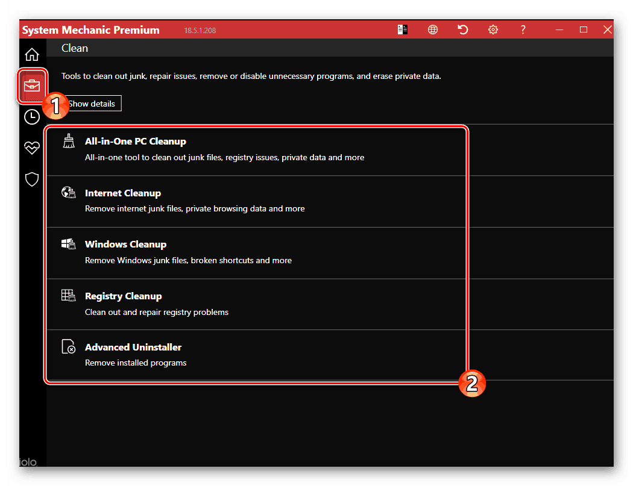This screenshot has height=486, width=633.
Task: Click 'Clean out and repair registry problems' text
Action: click(157, 312)
